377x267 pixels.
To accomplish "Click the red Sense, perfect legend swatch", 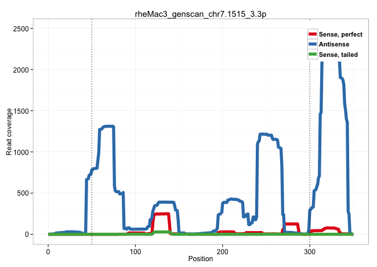I will (x=313, y=34).
